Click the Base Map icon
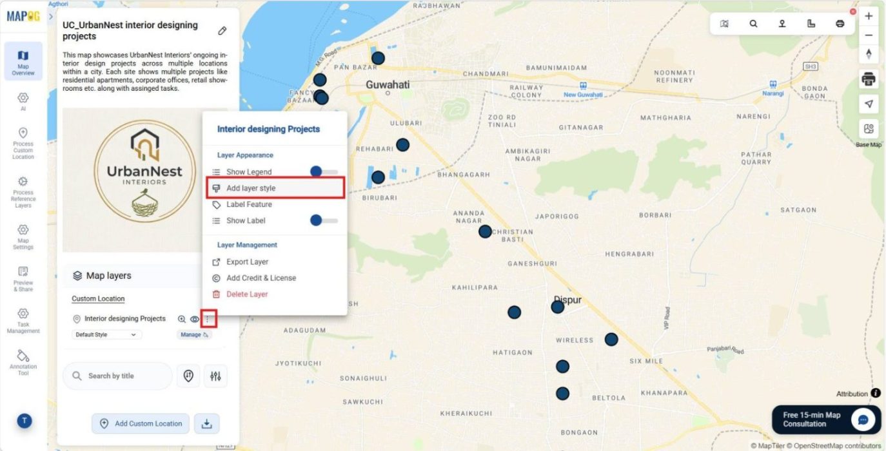 (x=869, y=128)
